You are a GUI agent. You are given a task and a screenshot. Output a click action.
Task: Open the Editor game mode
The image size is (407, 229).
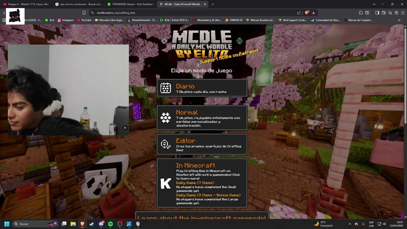coord(202,144)
